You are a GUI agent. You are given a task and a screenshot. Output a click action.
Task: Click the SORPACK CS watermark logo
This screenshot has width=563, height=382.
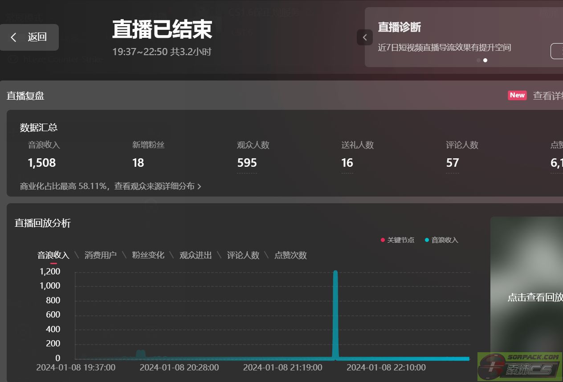tap(519, 366)
